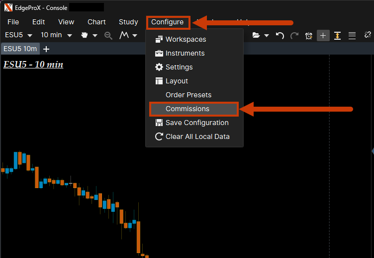The image size is (374, 258).
Task: Click the open folder icon in toolbar
Action: click(x=256, y=35)
